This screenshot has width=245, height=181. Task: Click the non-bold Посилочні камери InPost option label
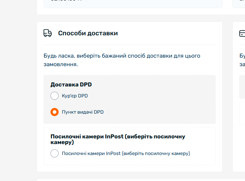126,153
